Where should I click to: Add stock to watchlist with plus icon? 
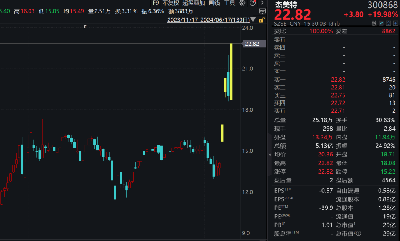[396, 23]
